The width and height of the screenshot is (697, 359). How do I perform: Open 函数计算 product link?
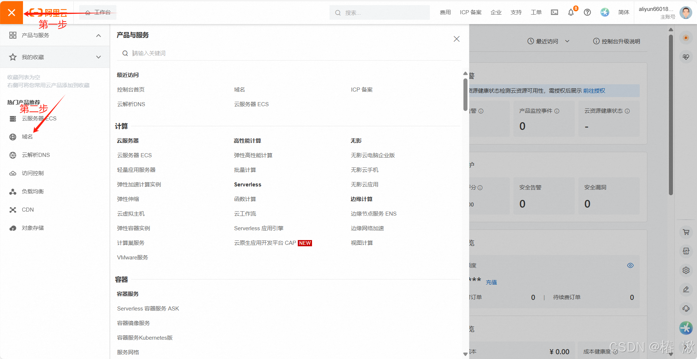(x=245, y=199)
